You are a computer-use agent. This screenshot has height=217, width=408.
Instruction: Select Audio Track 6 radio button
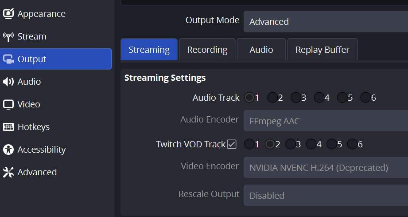tap(365, 98)
